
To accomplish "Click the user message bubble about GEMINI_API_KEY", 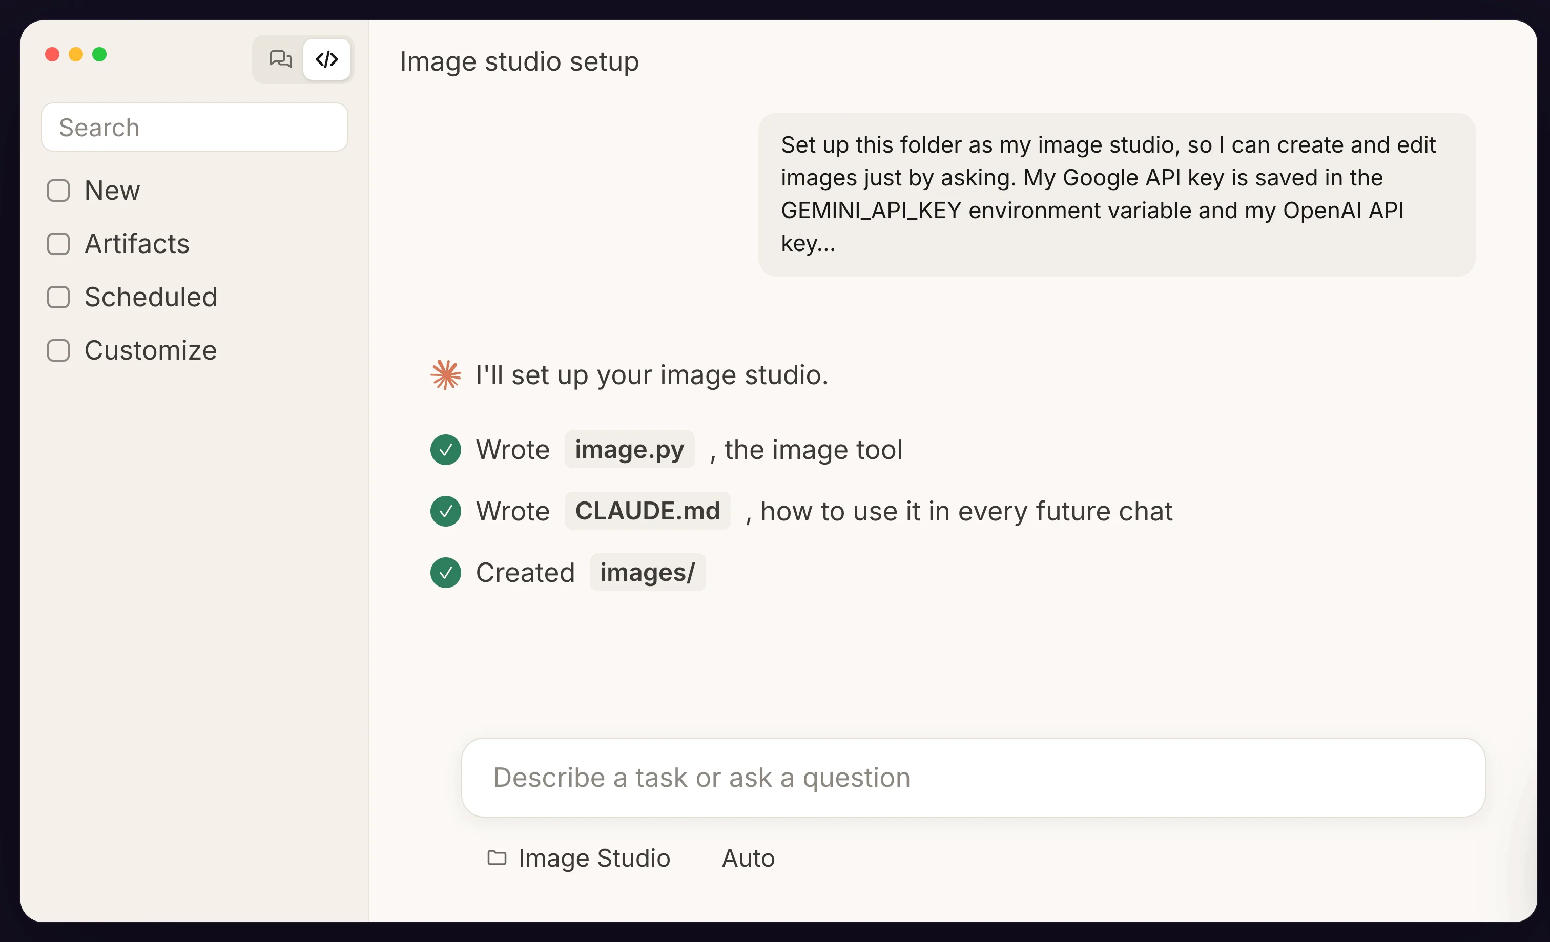I will coord(1116,194).
